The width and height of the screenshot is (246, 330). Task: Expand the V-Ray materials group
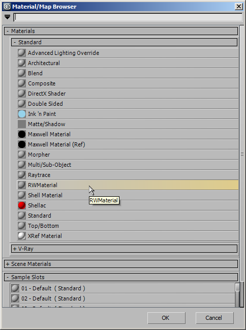tap(124, 249)
